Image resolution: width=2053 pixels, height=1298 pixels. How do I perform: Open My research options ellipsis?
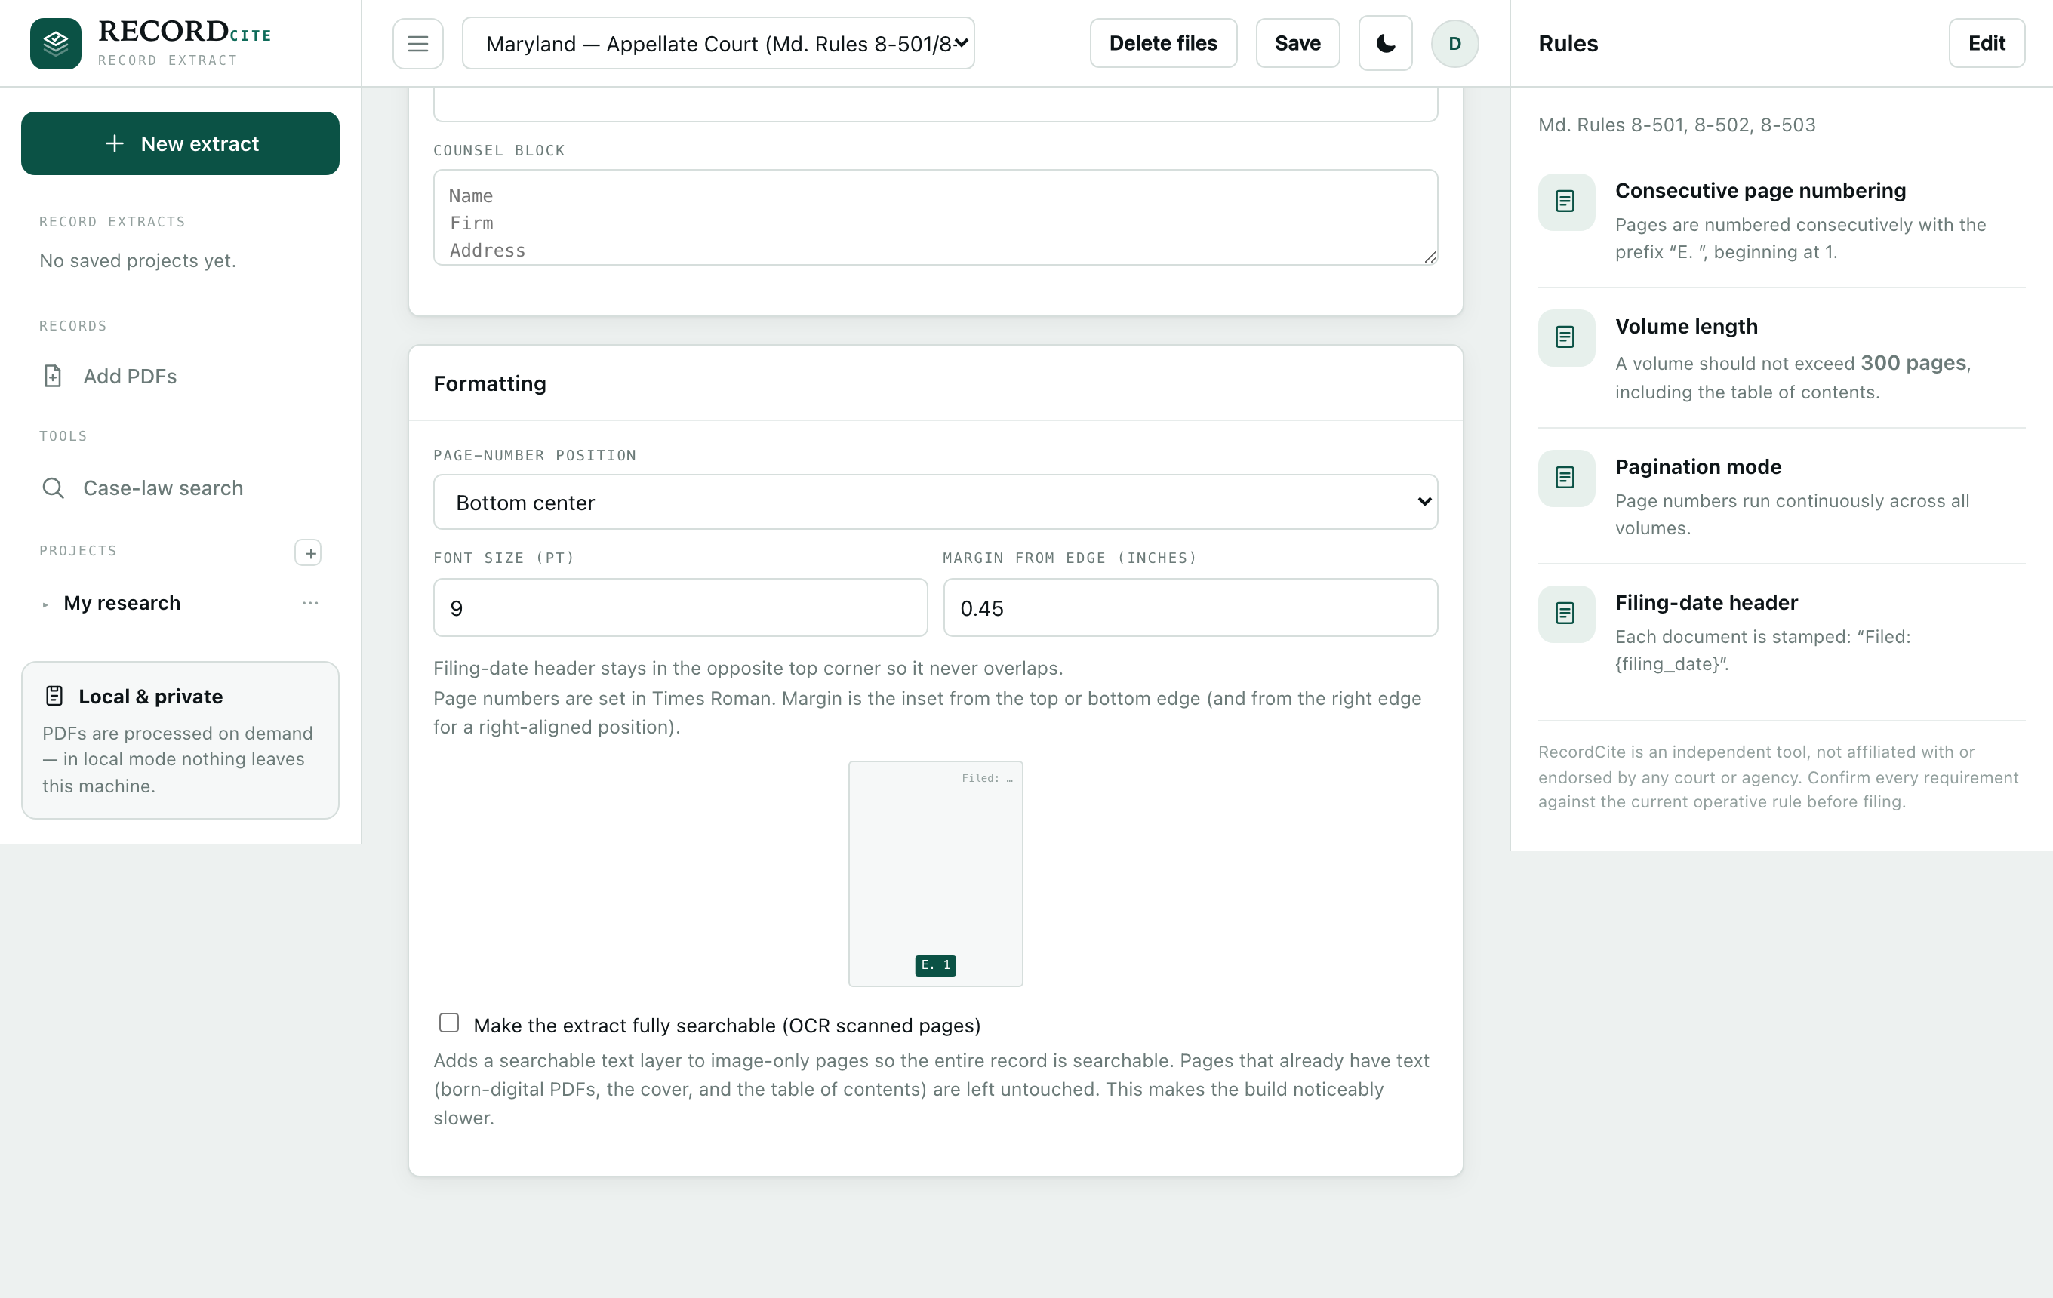tap(310, 602)
